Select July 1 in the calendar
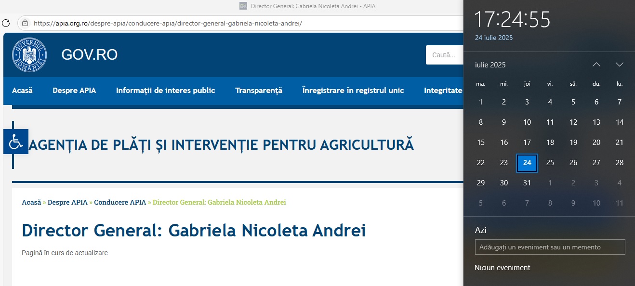 pos(481,102)
